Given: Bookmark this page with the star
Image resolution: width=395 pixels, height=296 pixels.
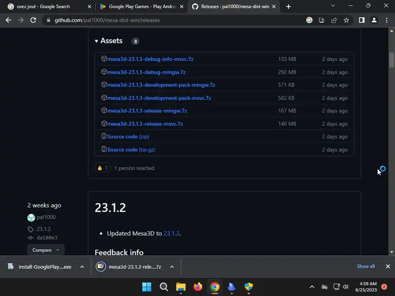Looking at the screenshot, I should 346,20.
